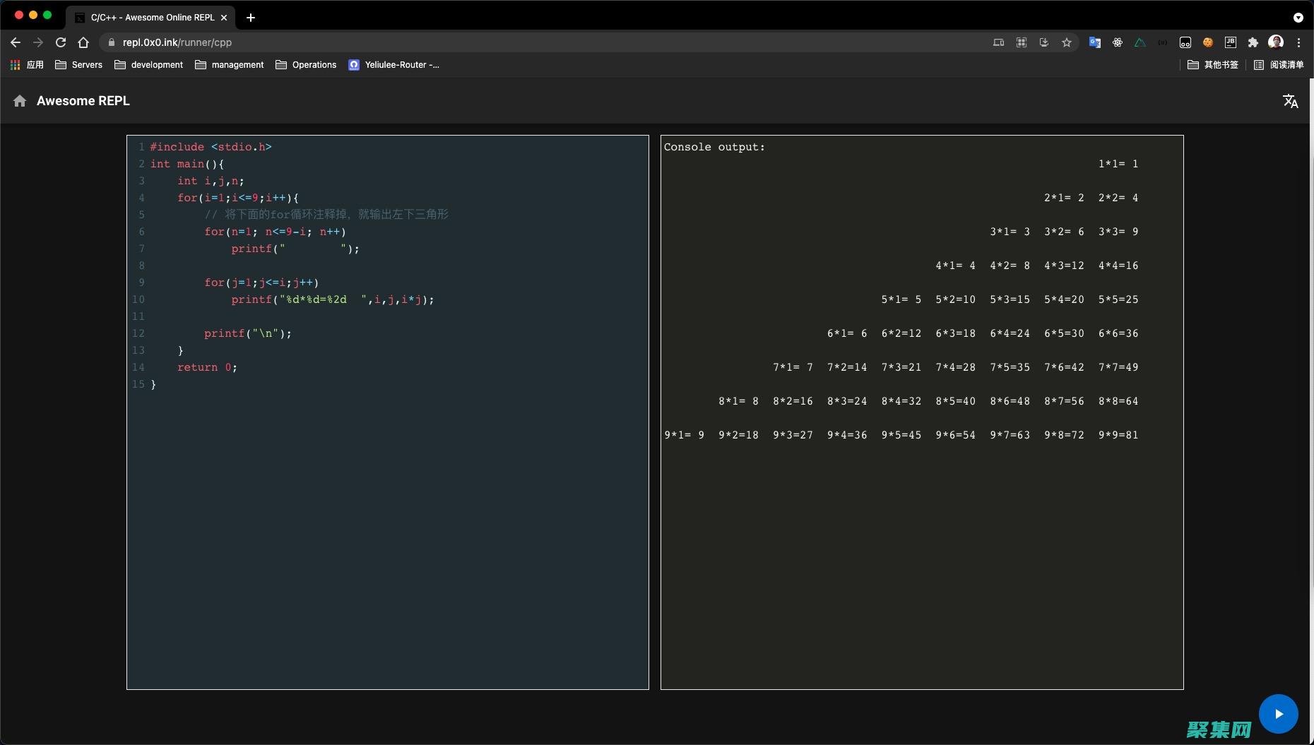The width and height of the screenshot is (1314, 745).
Task: Click the downloads icon in the toolbar
Action: pos(1043,42)
